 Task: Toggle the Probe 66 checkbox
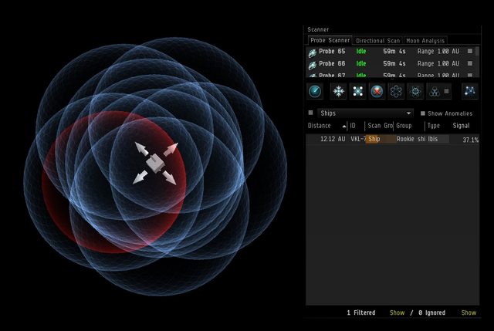[x=470, y=63]
